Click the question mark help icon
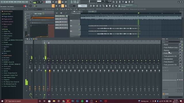The image size is (184, 103). point(123,2)
